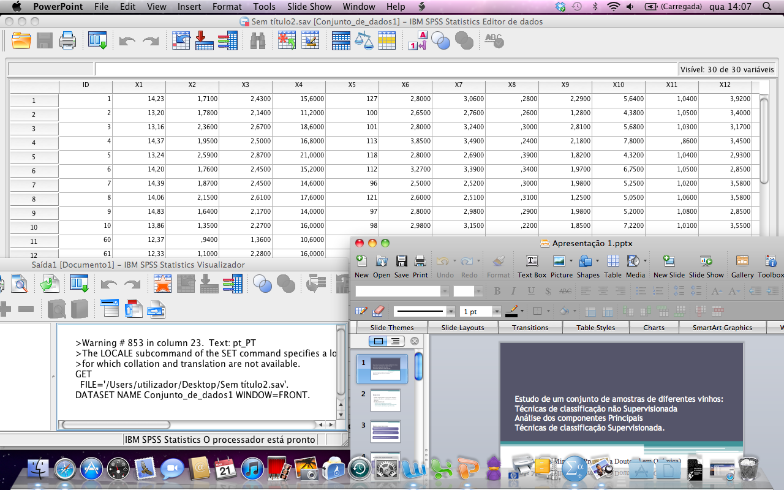
Task: Print the data in SPSS Data Editor
Action: coord(67,41)
